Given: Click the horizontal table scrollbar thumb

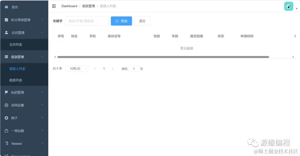Looking at the screenshot, I should tap(163, 57).
